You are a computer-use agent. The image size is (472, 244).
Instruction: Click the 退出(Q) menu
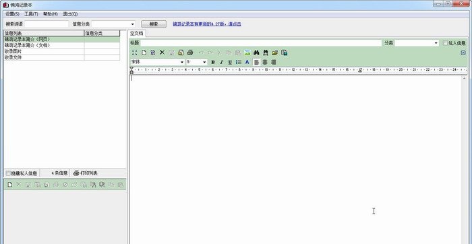coord(70,14)
